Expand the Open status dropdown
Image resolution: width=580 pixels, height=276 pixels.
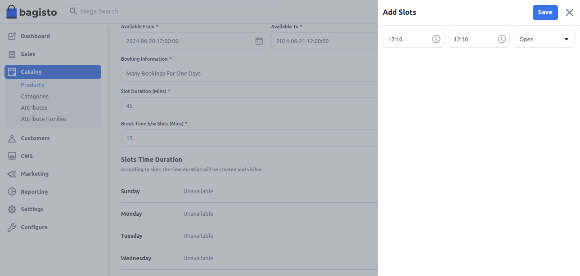click(x=544, y=39)
